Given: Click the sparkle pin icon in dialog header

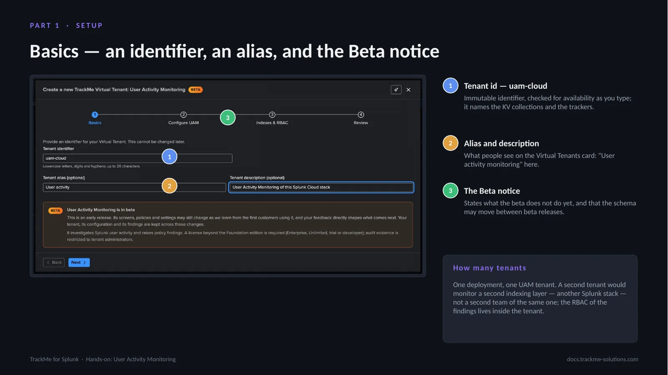Looking at the screenshot, I should [396, 90].
